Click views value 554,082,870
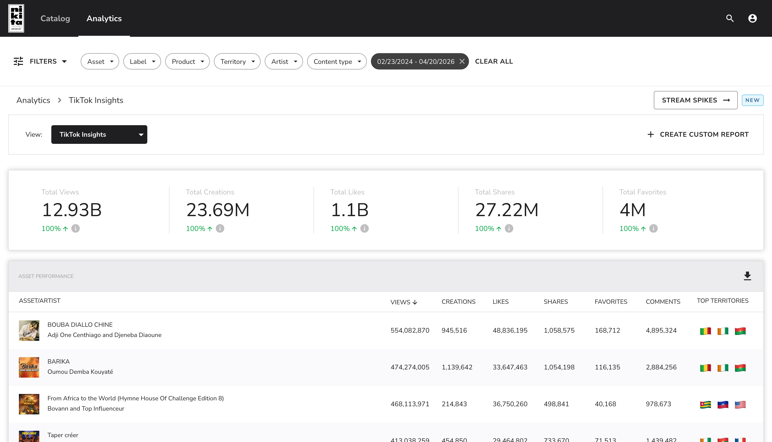This screenshot has width=772, height=442. pyautogui.click(x=410, y=330)
